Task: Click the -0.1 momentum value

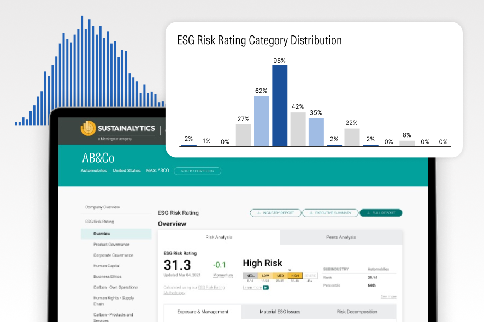Action: pyautogui.click(x=220, y=265)
